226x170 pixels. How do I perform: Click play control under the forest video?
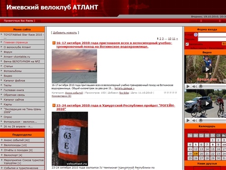(x=188, y=86)
